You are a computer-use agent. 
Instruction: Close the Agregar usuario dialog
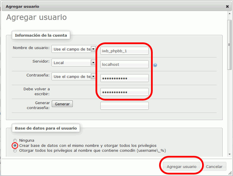(227, 6)
